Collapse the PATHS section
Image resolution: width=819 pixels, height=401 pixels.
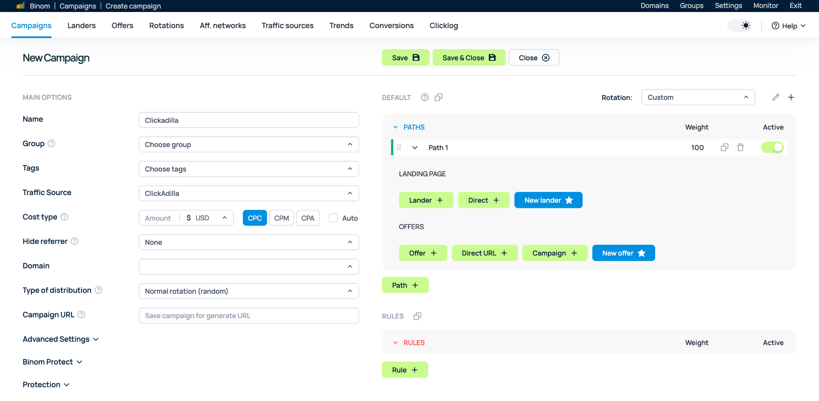tap(395, 127)
